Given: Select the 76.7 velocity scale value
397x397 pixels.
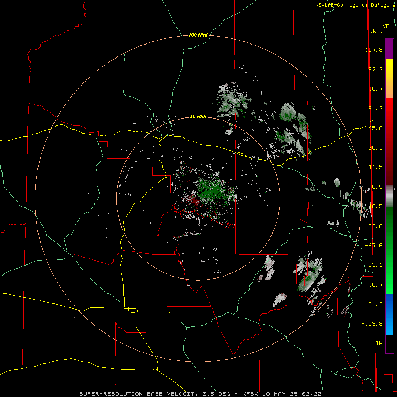Looking at the screenshot, I should (375, 89).
